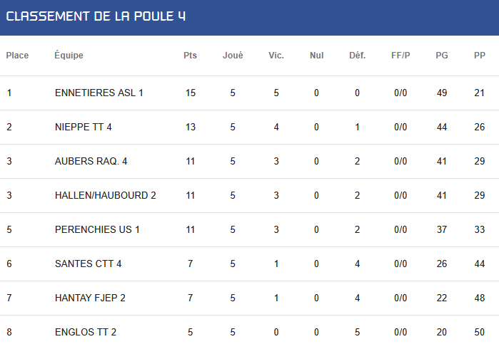Select the PP column header
499x349 pixels.
480,56
